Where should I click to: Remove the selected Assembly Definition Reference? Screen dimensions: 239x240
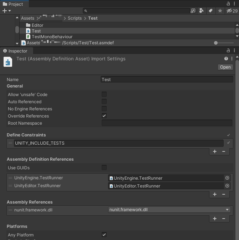(224, 194)
